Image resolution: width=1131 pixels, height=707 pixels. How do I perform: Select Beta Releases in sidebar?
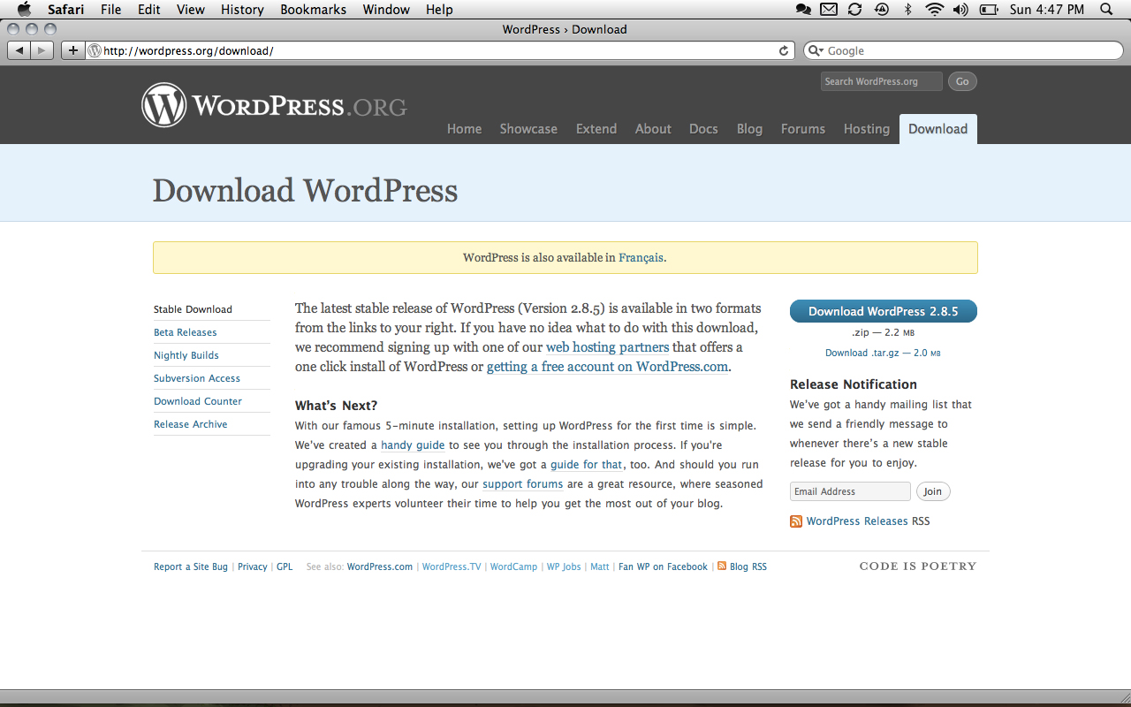pyautogui.click(x=186, y=332)
